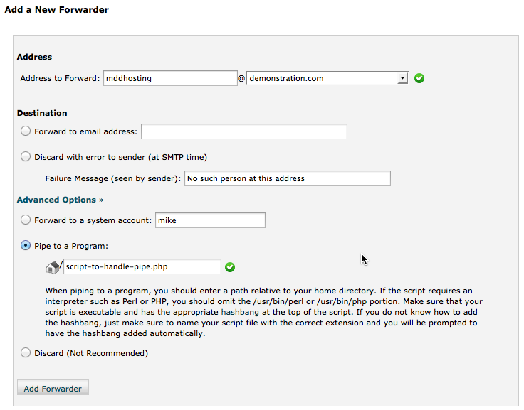The height and width of the screenshot is (410, 524).
Task: Click the Destination section heading
Action: (x=42, y=113)
